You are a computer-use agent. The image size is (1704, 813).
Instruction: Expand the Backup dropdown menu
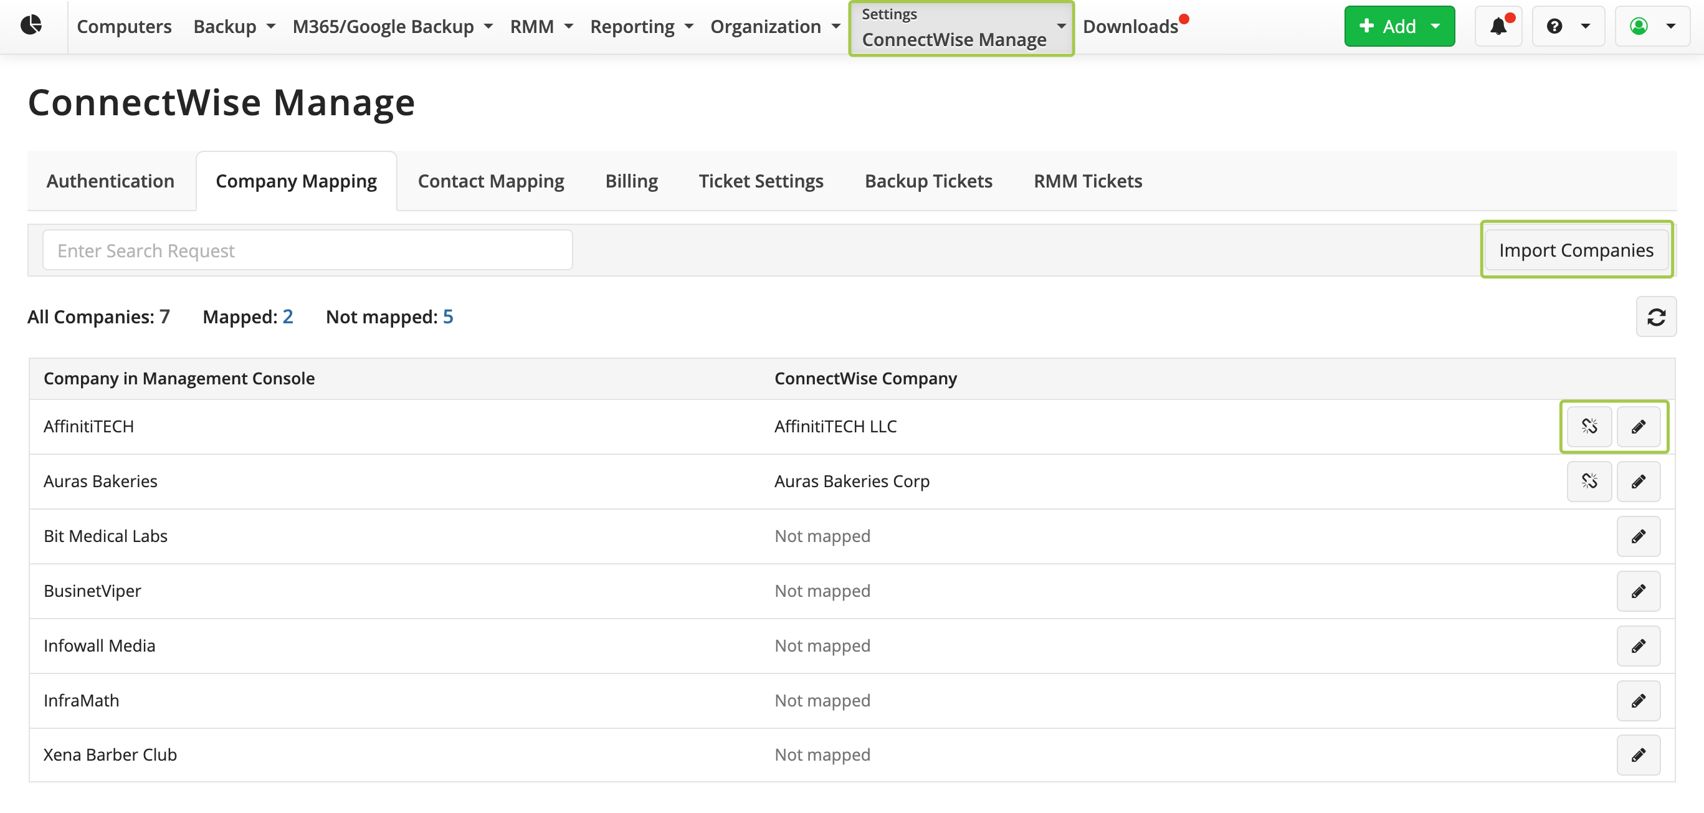[x=234, y=26]
